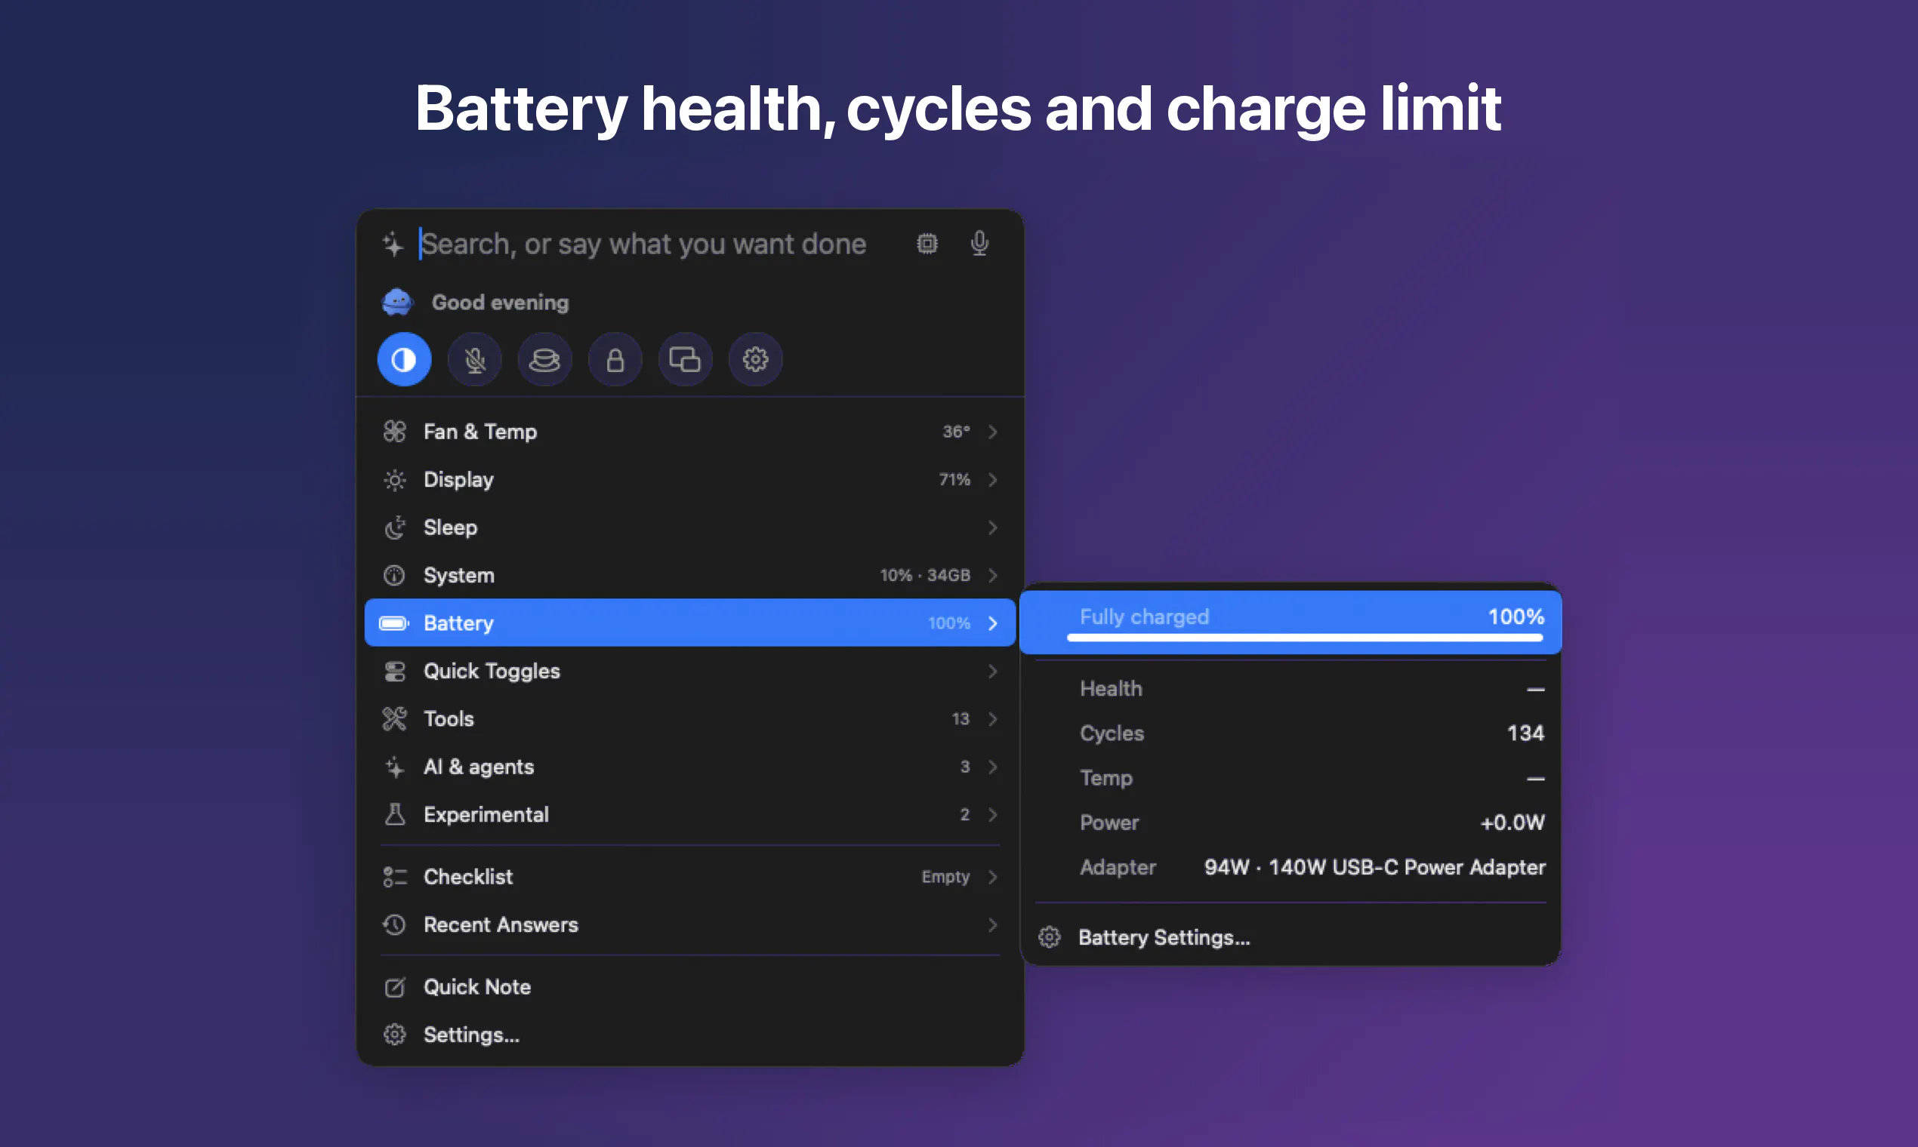Click the Checklist list icon

click(394, 877)
